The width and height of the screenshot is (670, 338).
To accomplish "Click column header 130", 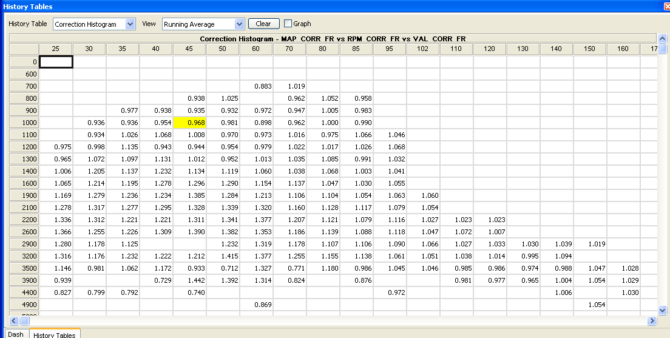I will pos(523,49).
